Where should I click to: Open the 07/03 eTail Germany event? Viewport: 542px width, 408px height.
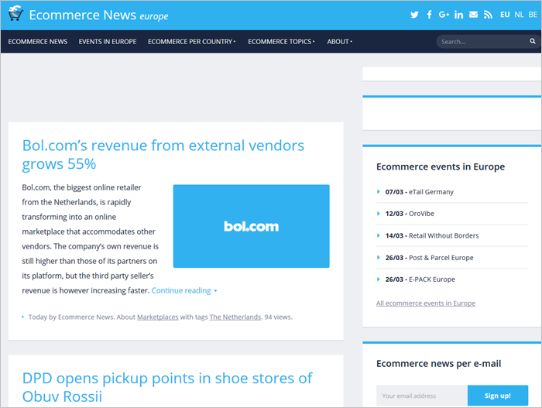[420, 192]
